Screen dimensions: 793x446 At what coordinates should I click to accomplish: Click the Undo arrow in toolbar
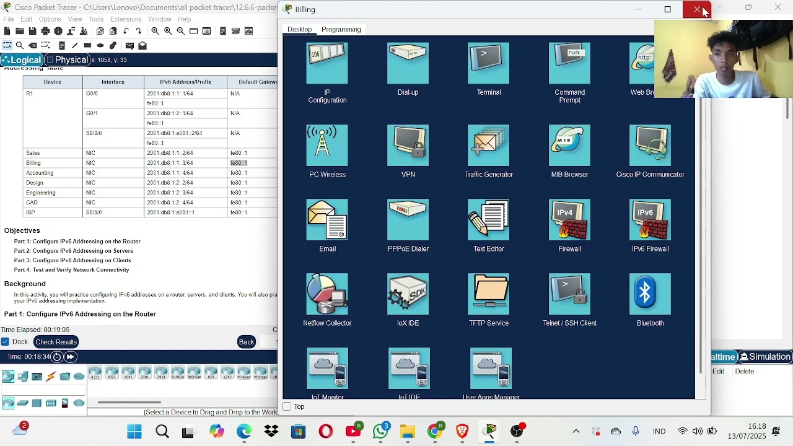point(126,31)
